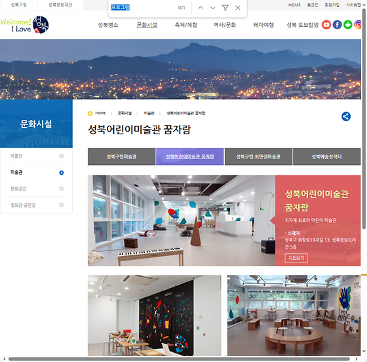Click the vertical scrollbar thumb

point(364,118)
